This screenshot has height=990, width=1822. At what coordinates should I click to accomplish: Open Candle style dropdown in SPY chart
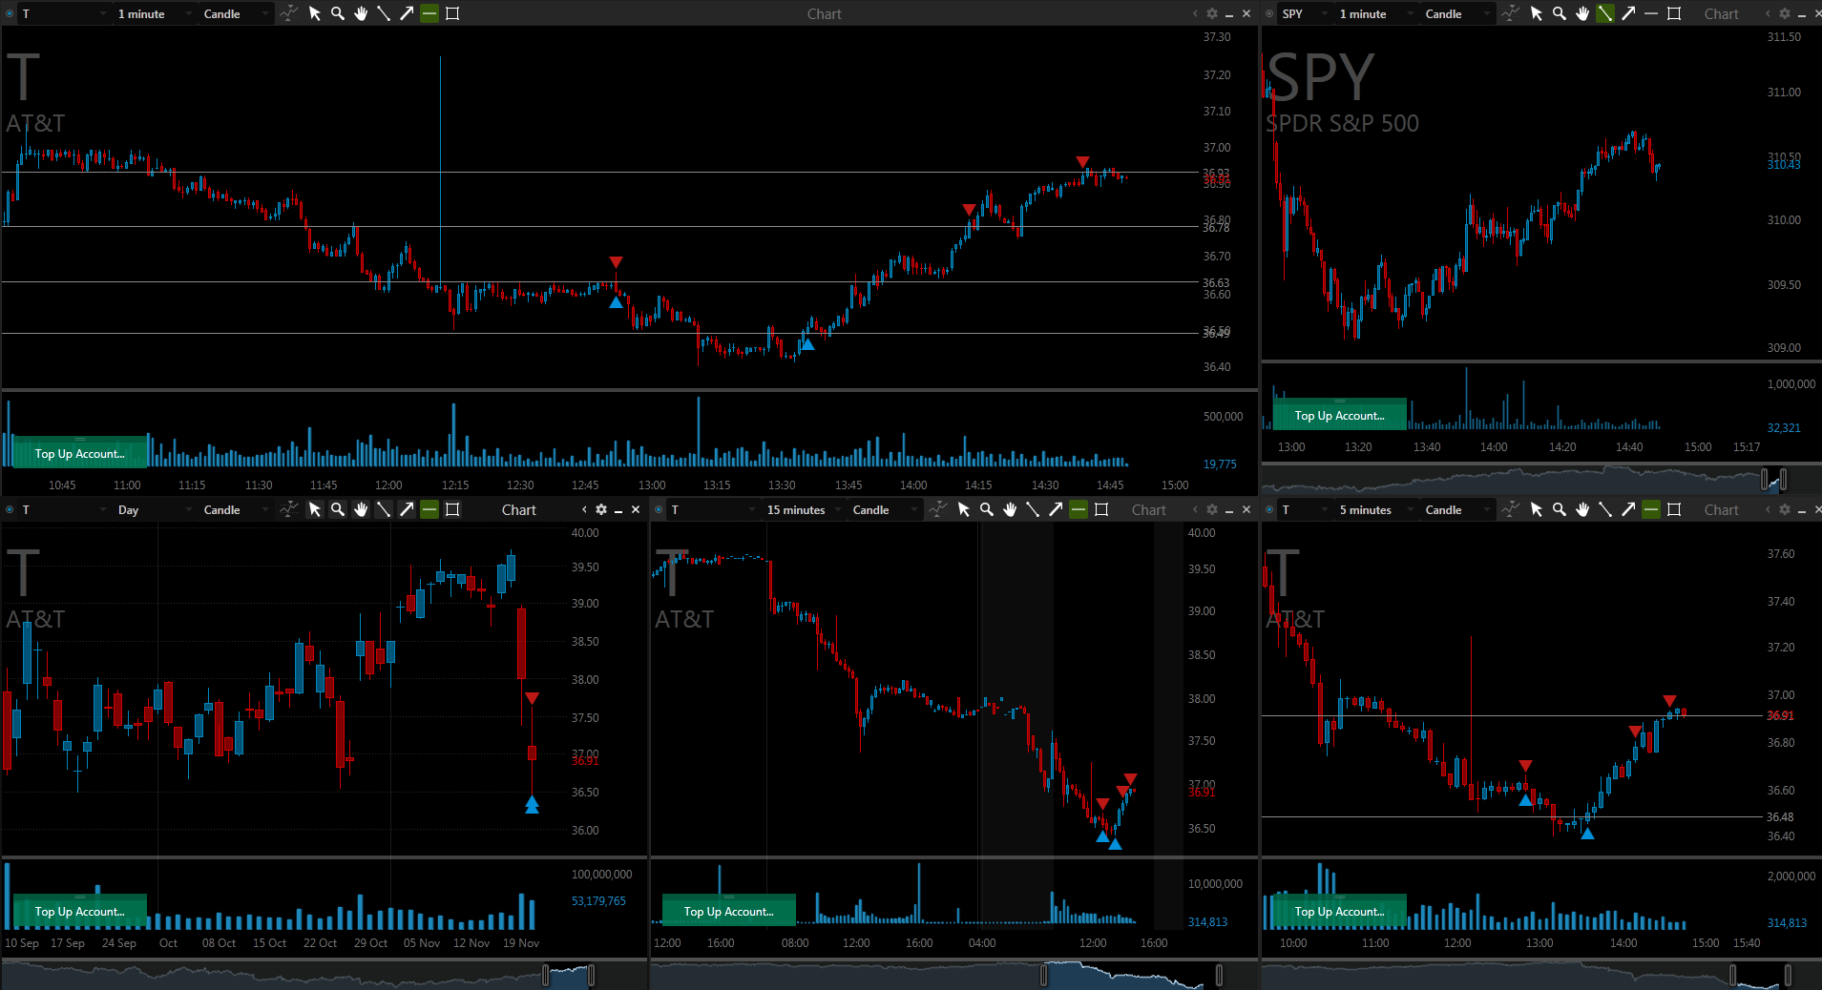(x=1456, y=13)
